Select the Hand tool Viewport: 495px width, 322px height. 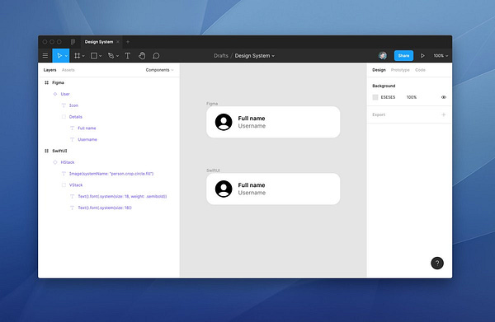142,56
